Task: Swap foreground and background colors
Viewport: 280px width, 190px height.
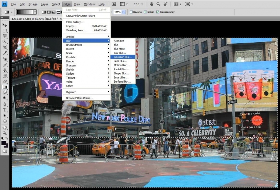Action: [x=7, y=138]
